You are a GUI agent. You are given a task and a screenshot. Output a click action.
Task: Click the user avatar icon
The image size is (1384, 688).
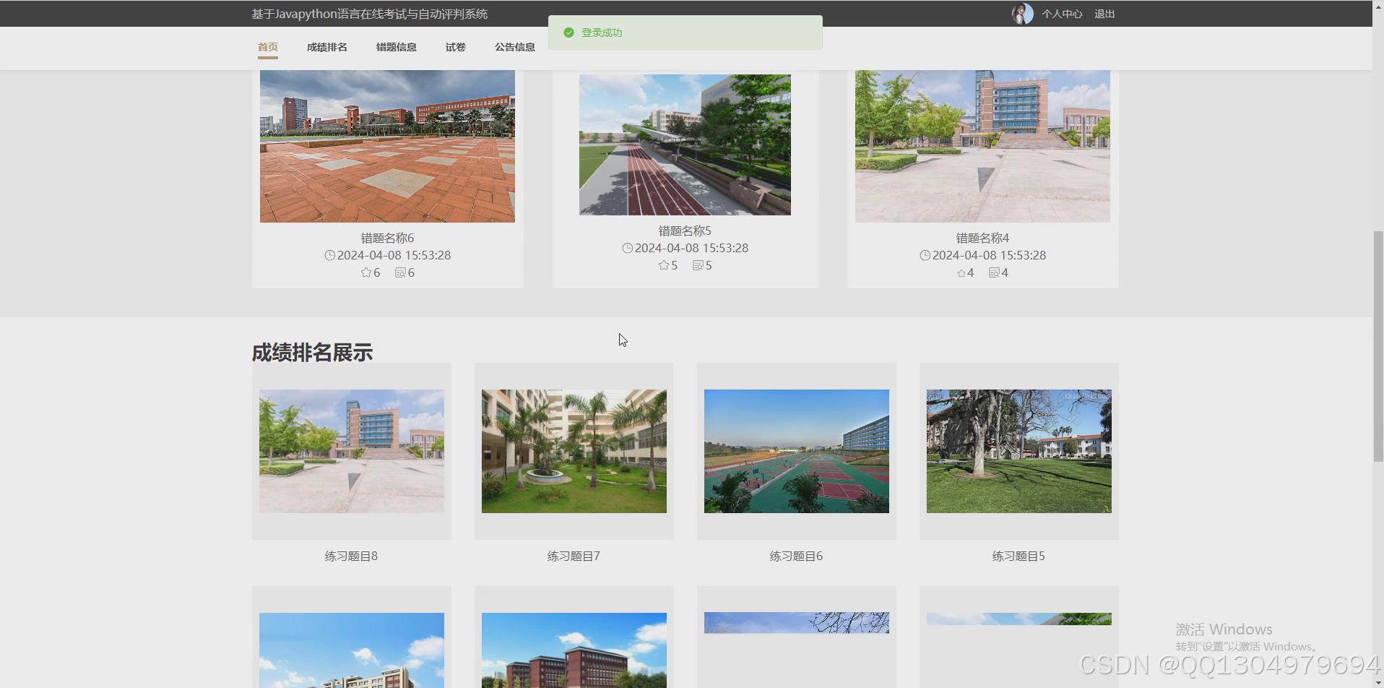(x=1022, y=14)
